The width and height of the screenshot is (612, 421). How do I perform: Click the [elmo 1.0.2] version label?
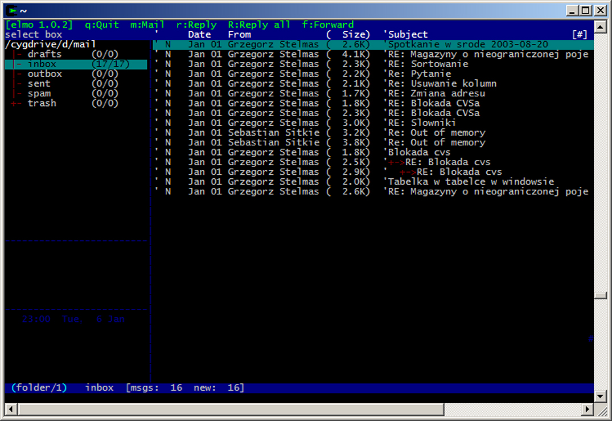(39, 24)
